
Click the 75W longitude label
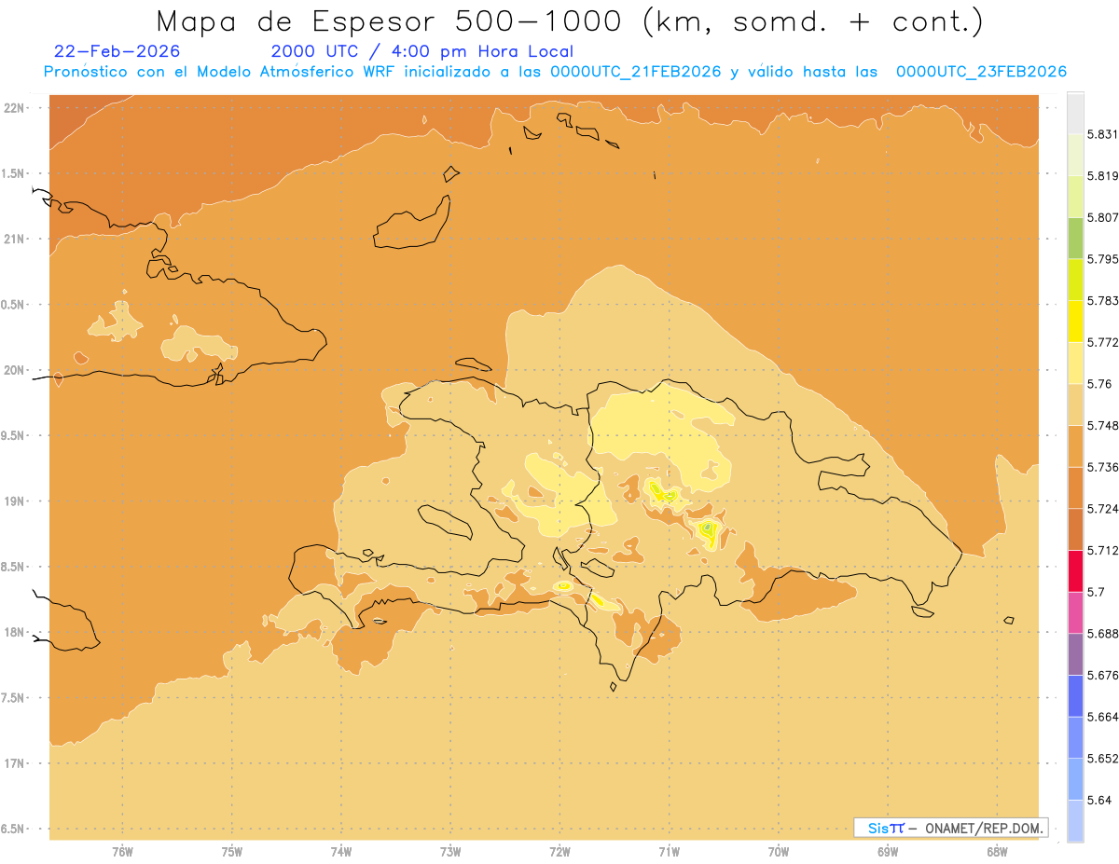tap(232, 852)
